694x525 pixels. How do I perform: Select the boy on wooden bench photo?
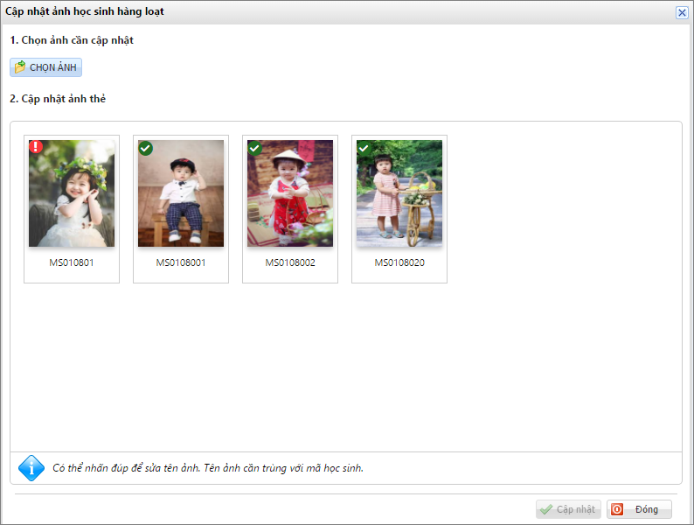[x=181, y=194]
